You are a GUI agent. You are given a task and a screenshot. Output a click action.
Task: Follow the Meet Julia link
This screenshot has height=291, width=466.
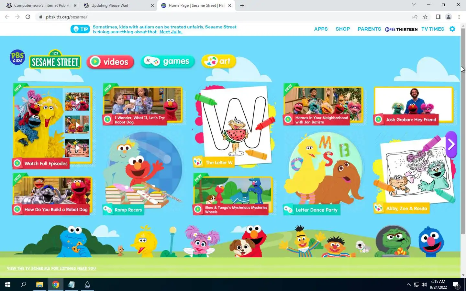[171, 32]
